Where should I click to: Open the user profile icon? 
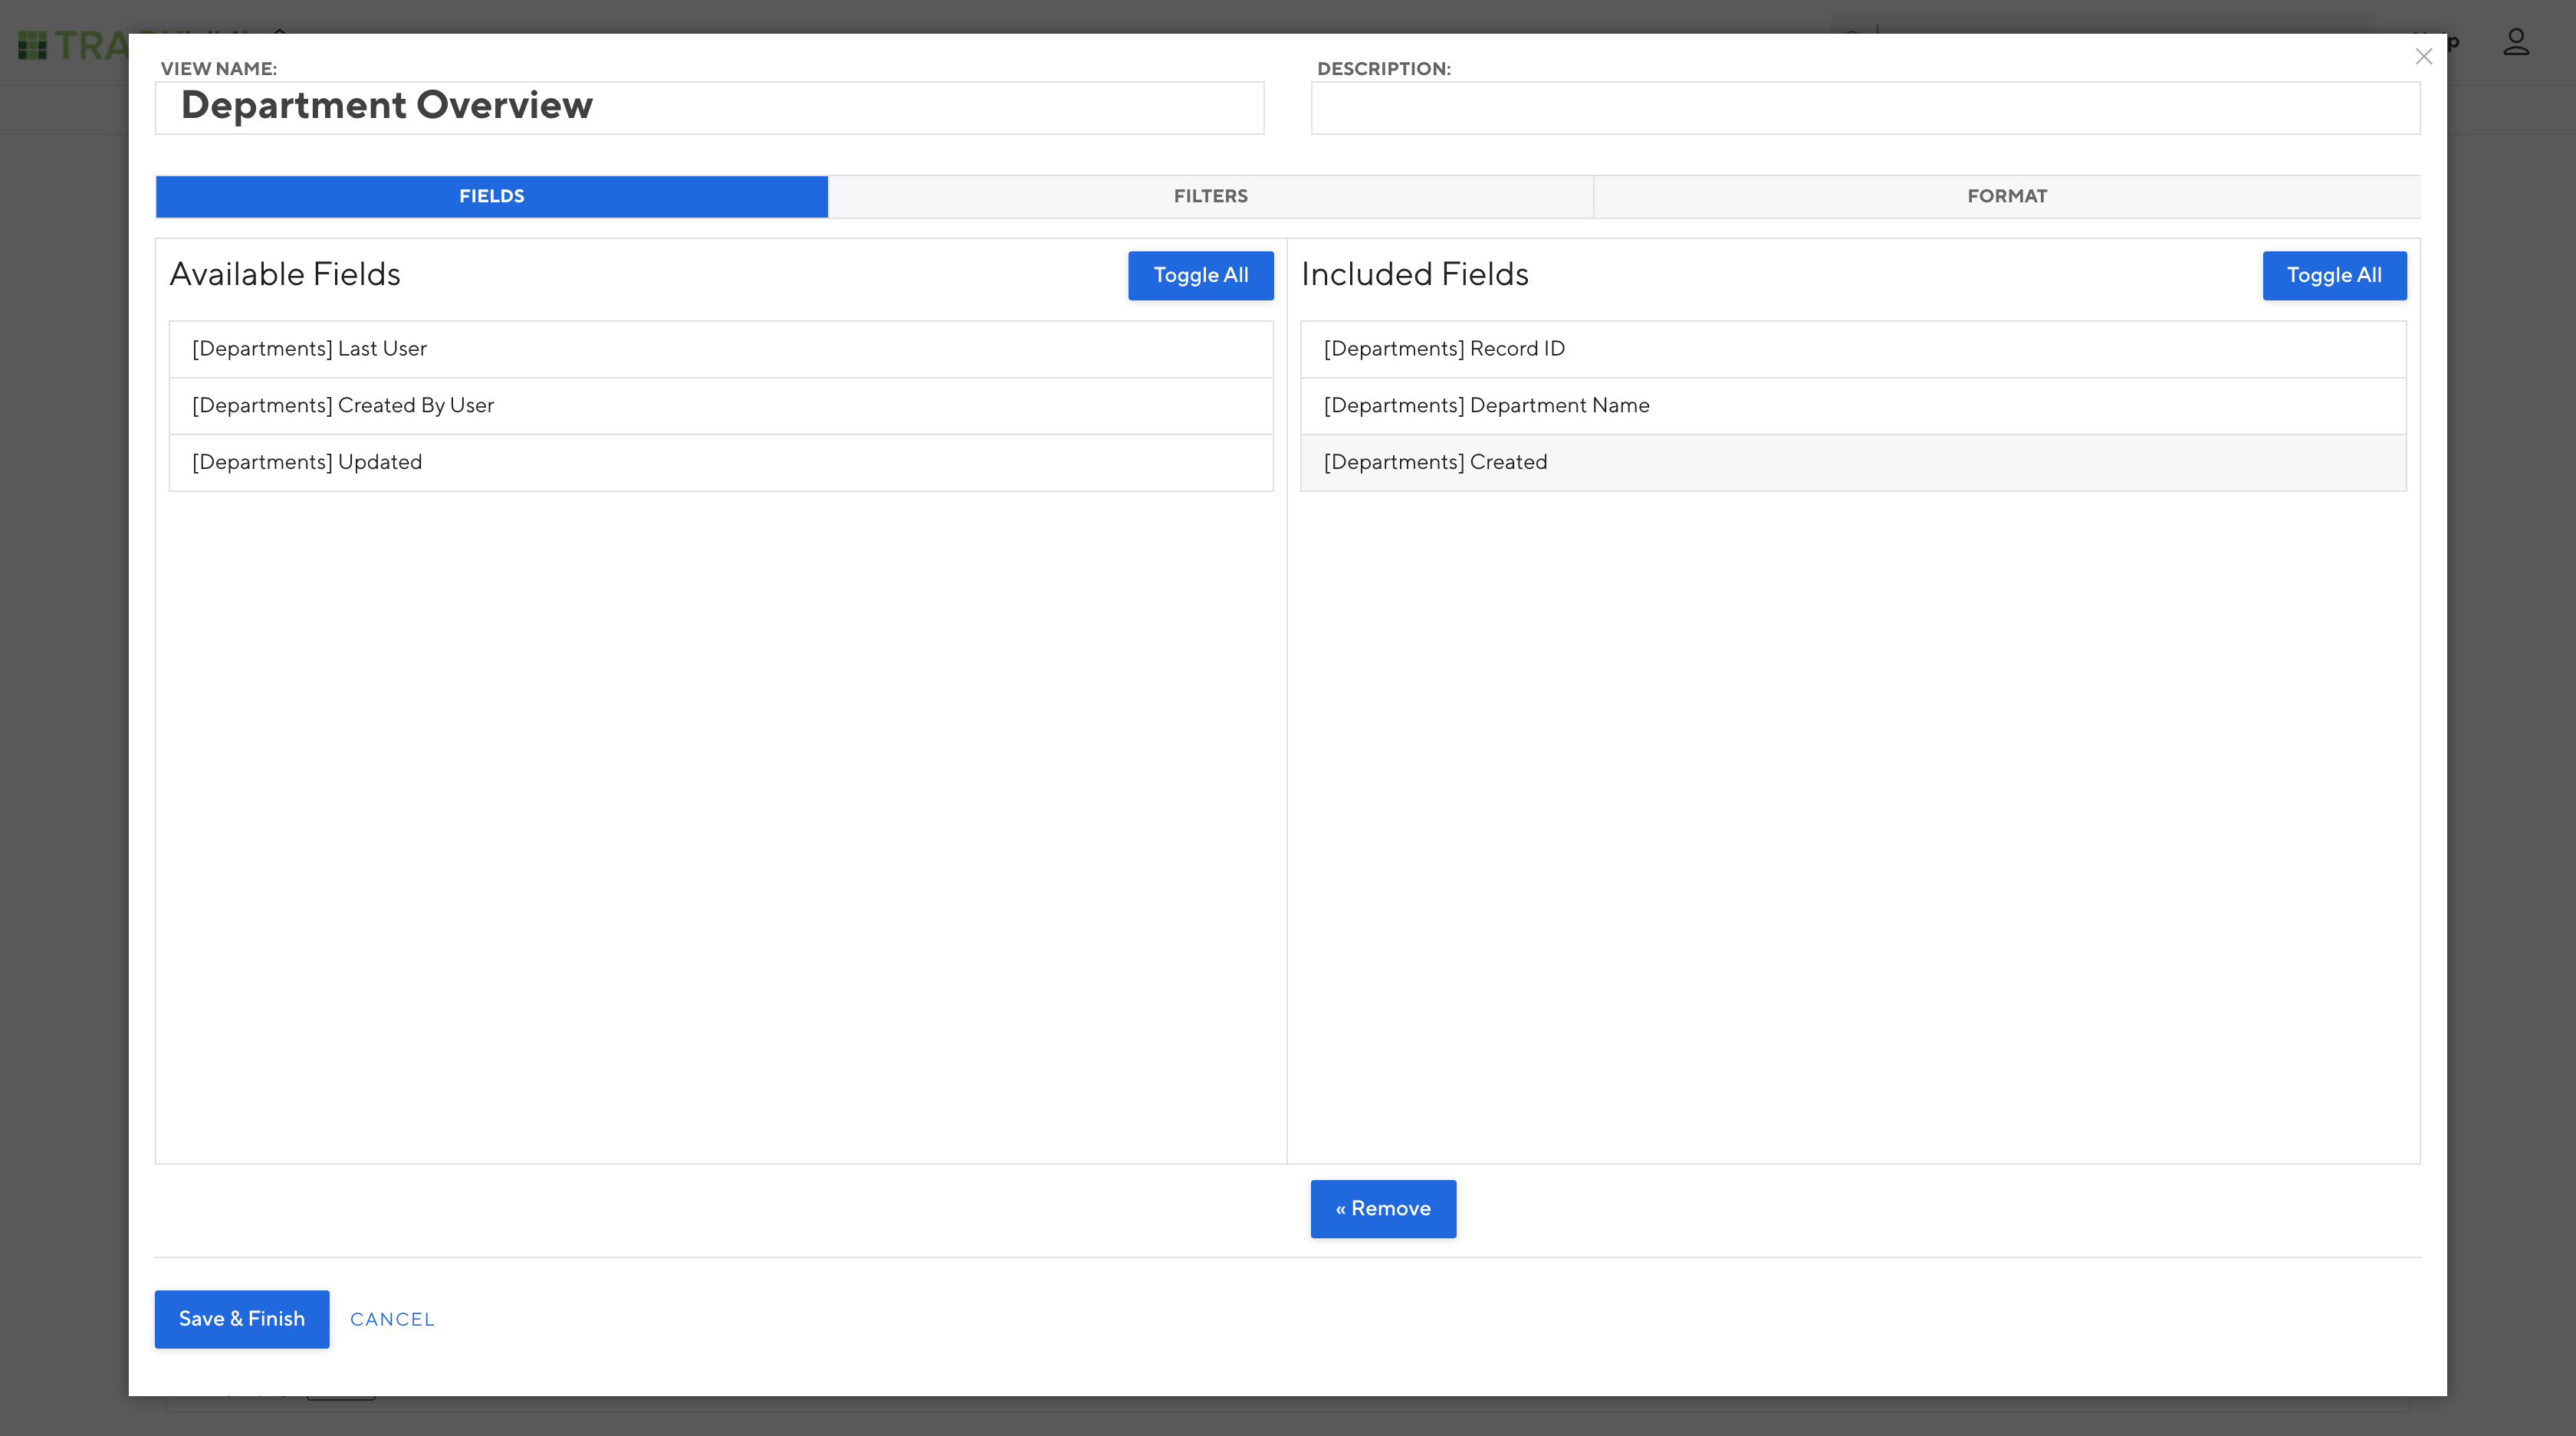(2516, 42)
